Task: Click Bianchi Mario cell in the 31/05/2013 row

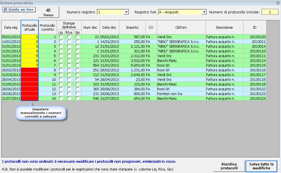Action: (181, 84)
